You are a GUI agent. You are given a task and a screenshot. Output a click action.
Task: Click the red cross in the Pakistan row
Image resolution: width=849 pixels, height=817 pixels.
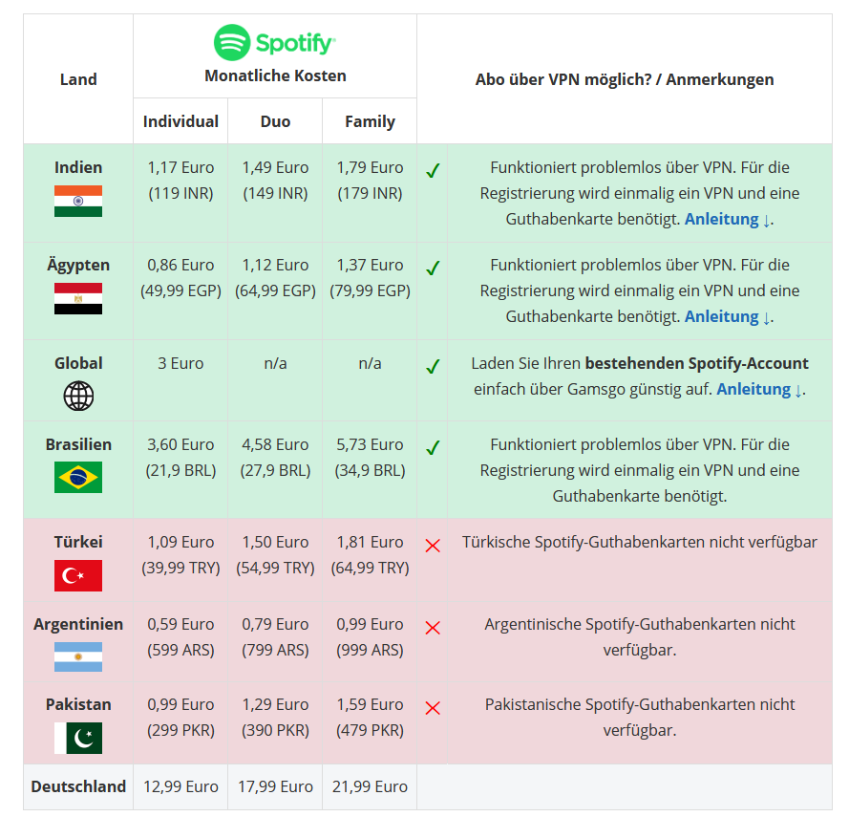click(433, 708)
